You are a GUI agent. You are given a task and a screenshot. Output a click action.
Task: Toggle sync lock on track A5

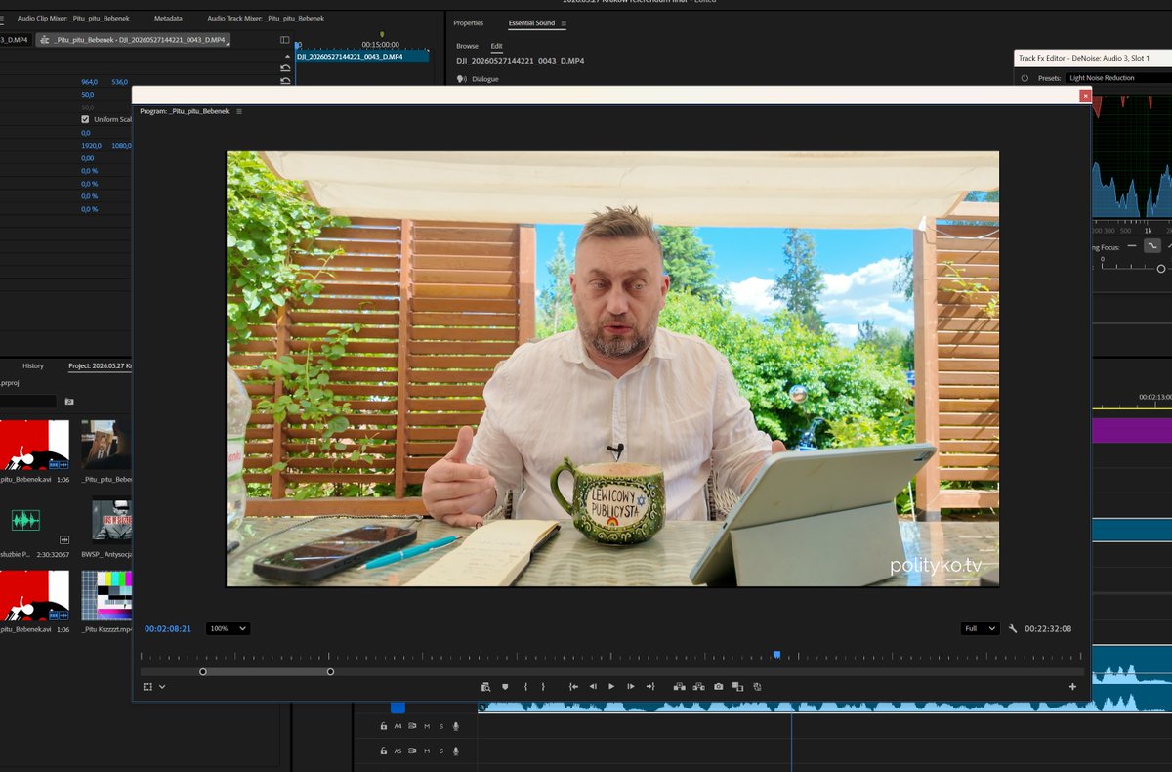(x=412, y=751)
